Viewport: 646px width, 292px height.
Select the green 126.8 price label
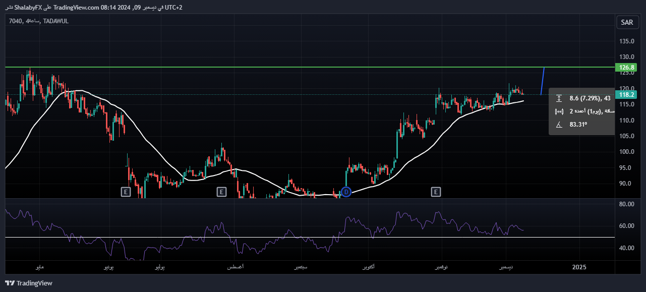626,68
